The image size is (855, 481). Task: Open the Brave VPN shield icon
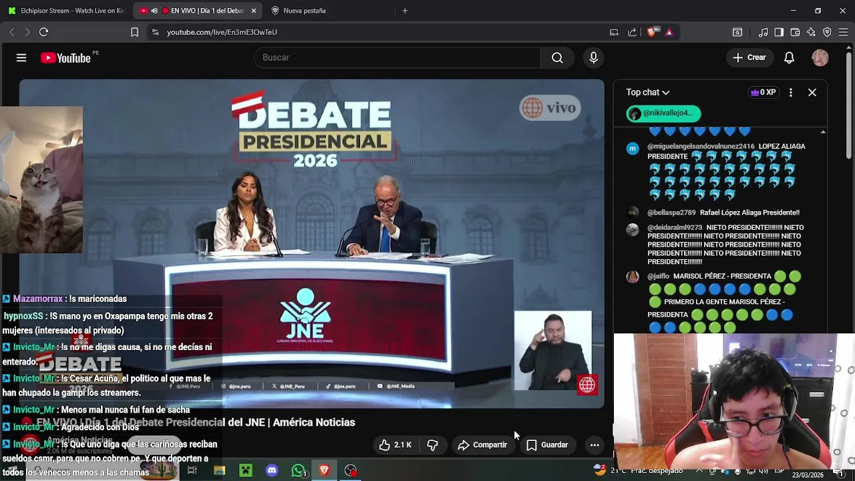click(x=827, y=32)
